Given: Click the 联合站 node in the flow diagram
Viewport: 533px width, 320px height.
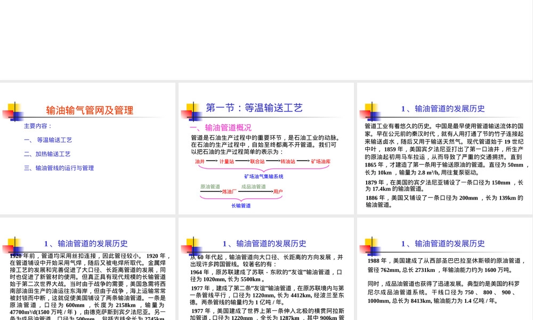Looking at the screenshot, I should [257, 162].
